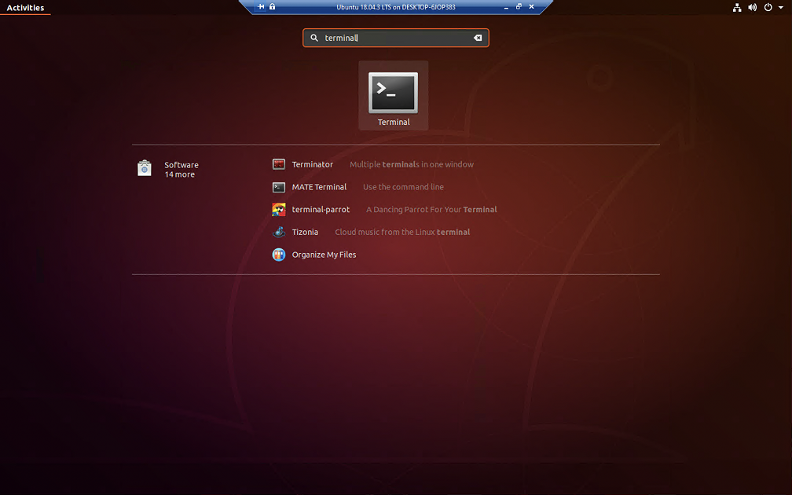792x495 pixels.
Task: Open the volume speaker icon
Action: tap(753, 8)
